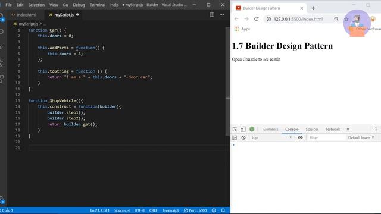Close the Builder Design Pattern browser tab
The width and height of the screenshot is (381, 214).
pos(302,8)
